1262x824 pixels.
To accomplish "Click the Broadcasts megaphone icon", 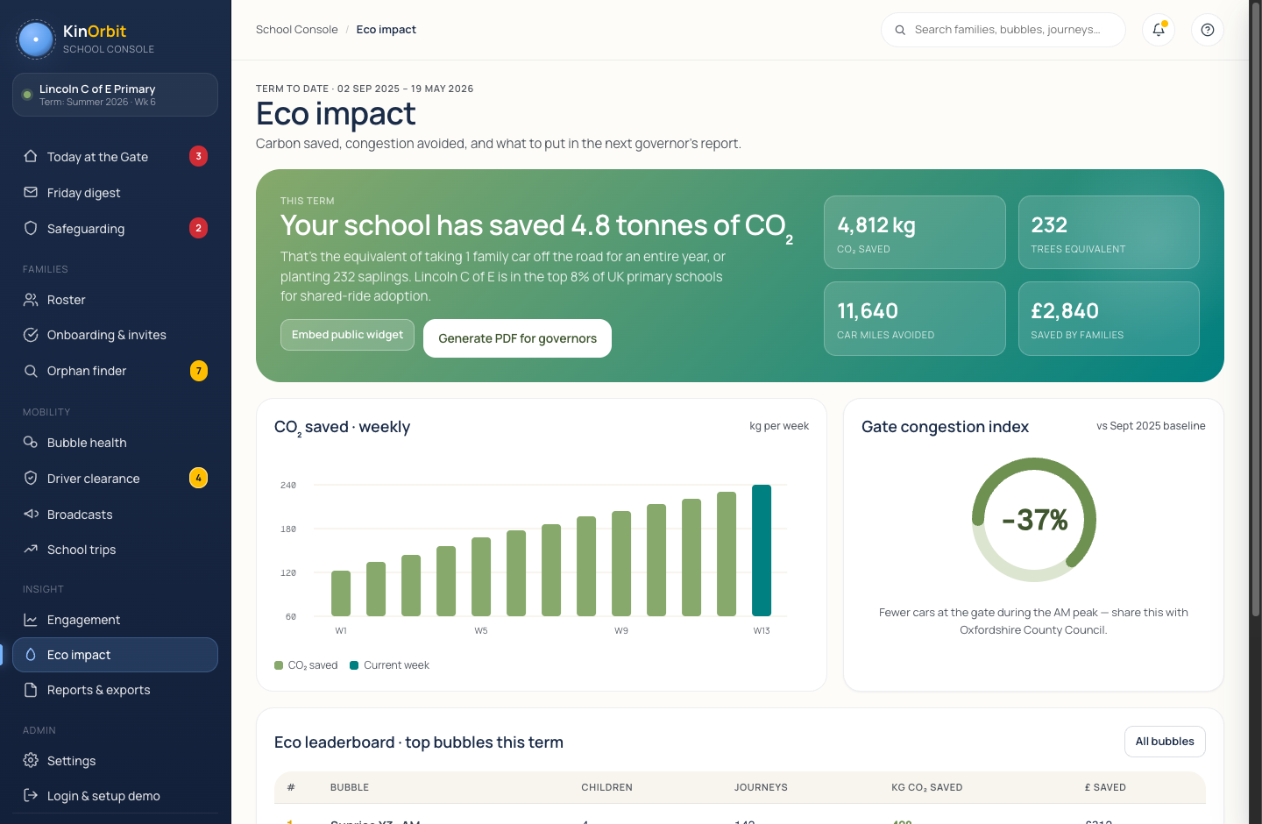I will [31, 514].
